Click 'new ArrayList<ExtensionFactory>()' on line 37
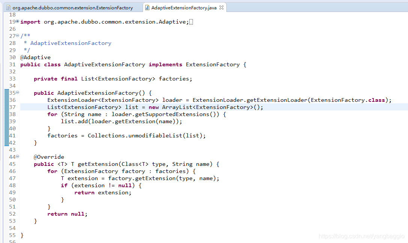 point(204,107)
